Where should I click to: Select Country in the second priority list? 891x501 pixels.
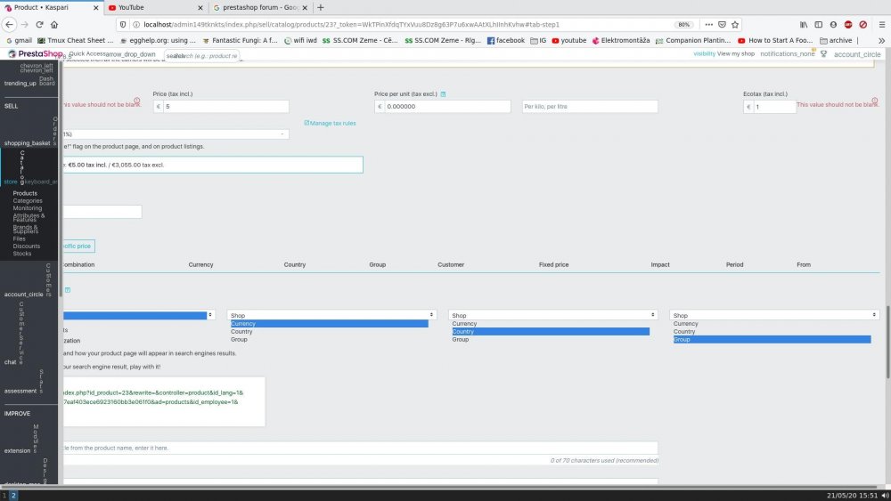coord(550,331)
